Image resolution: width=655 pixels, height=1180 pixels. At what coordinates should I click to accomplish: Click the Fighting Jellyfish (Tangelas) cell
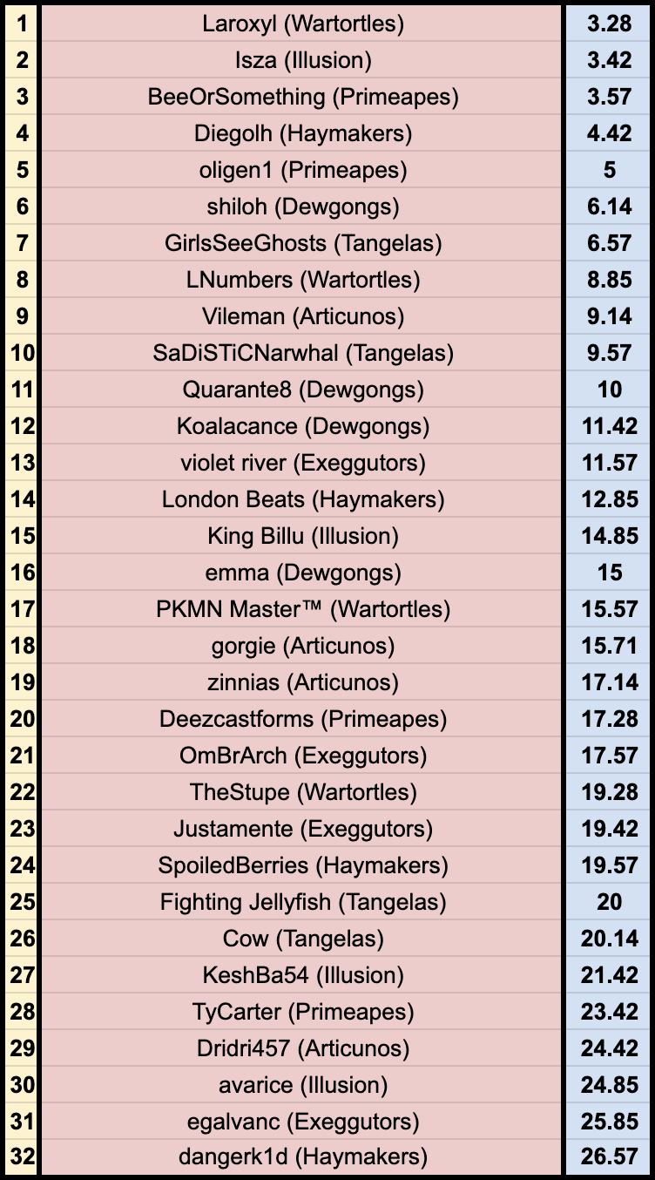pos(302,902)
